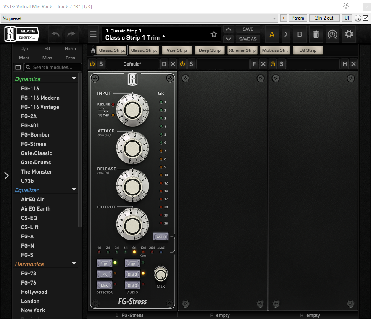
Task: Open the settings gear icon
Action: point(349,34)
